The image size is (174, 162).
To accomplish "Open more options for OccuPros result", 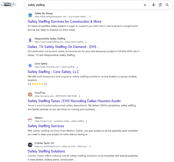I will (x=80, y=96).
